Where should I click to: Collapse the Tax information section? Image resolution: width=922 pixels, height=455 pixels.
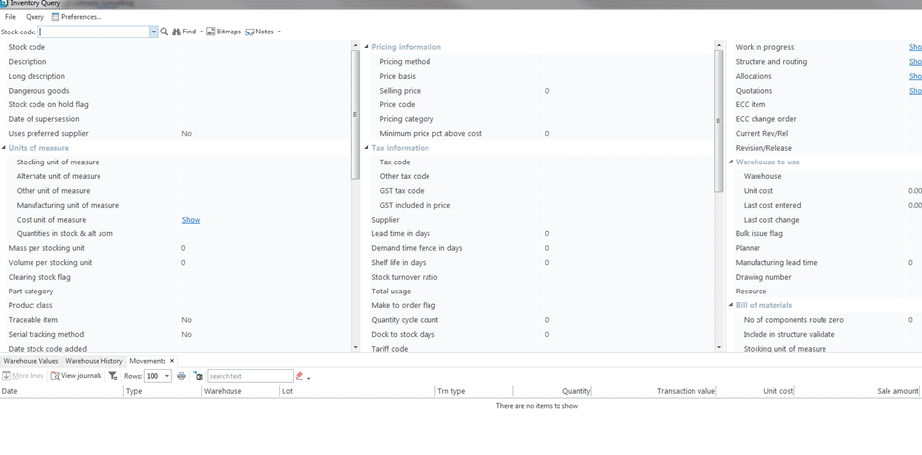(367, 148)
